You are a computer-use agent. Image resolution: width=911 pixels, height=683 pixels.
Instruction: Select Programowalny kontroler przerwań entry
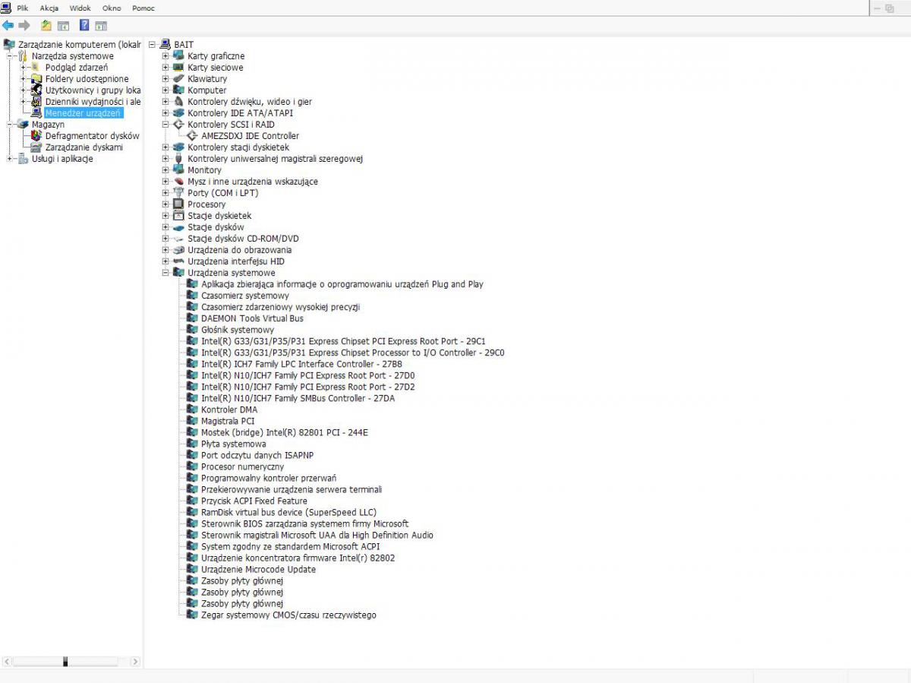tap(269, 477)
